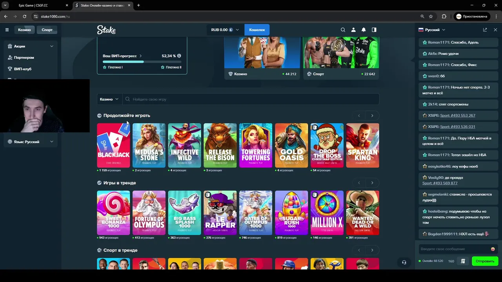Open the Sweet Bonanza 1000 thumbnail
502x282 pixels.
click(113, 213)
